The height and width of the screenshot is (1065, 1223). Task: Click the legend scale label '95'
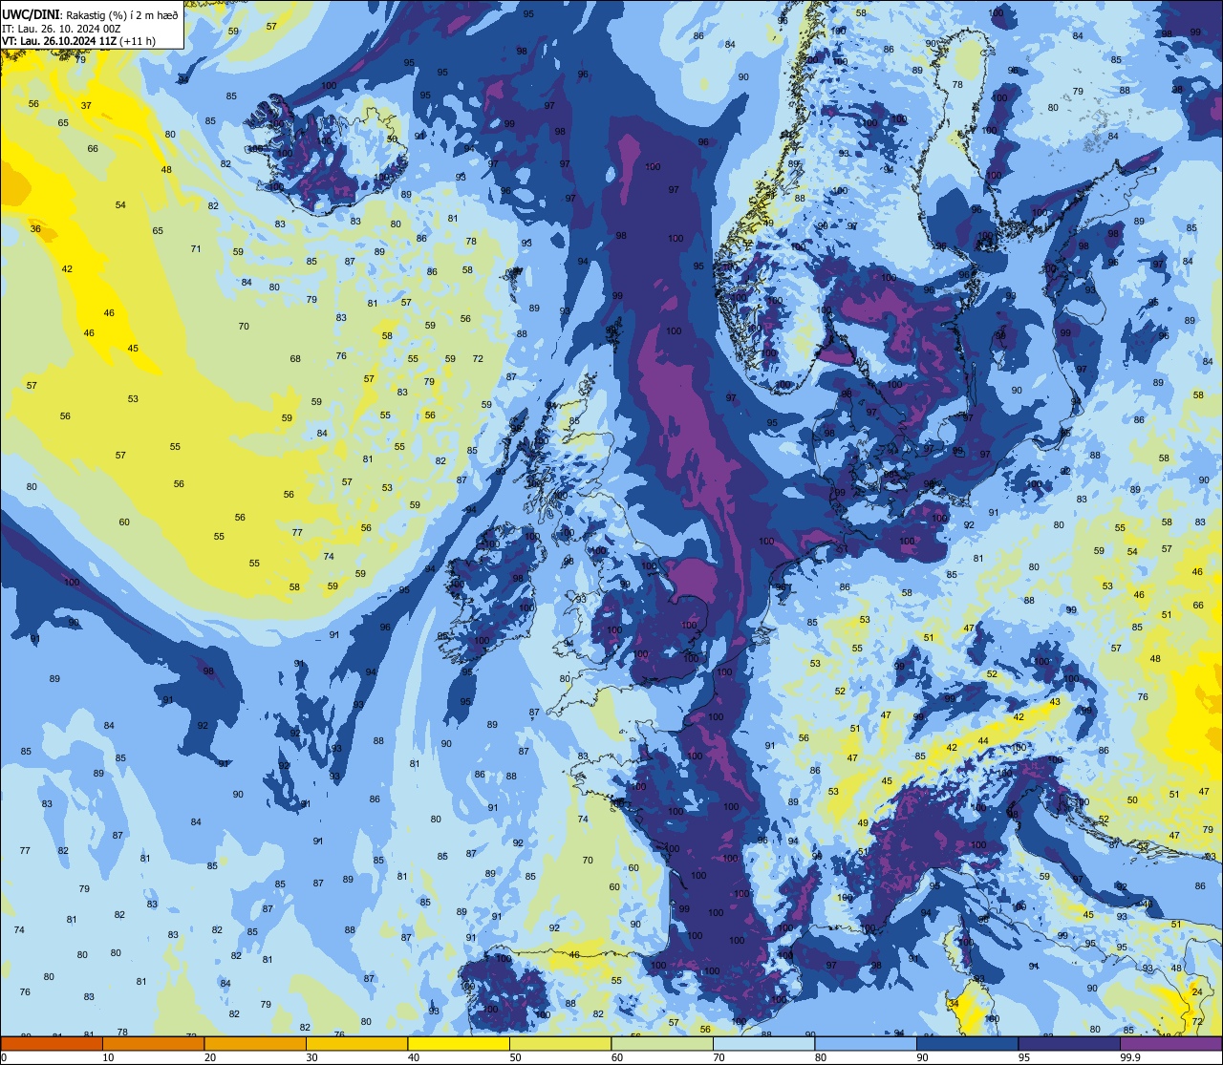click(x=1024, y=1058)
